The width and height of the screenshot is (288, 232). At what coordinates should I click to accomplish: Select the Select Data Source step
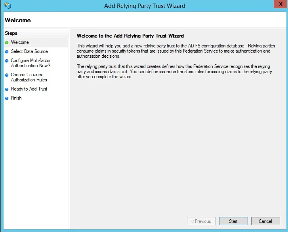pos(29,51)
